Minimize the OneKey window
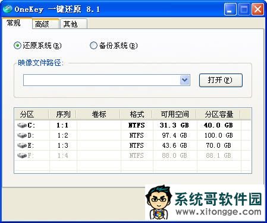The width and height of the screenshot is (267, 223). pyautogui.click(x=230, y=9)
